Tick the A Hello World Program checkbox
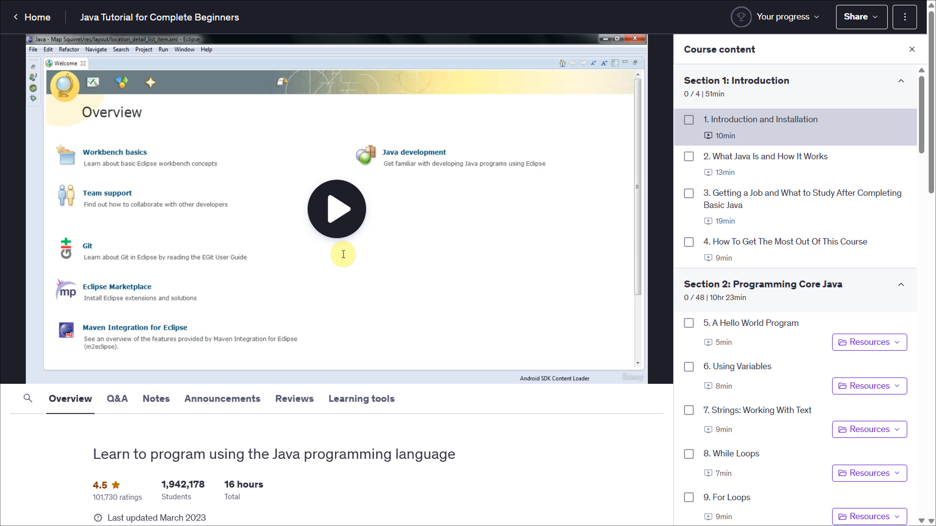This screenshot has width=936, height=526. coord(689,323)
